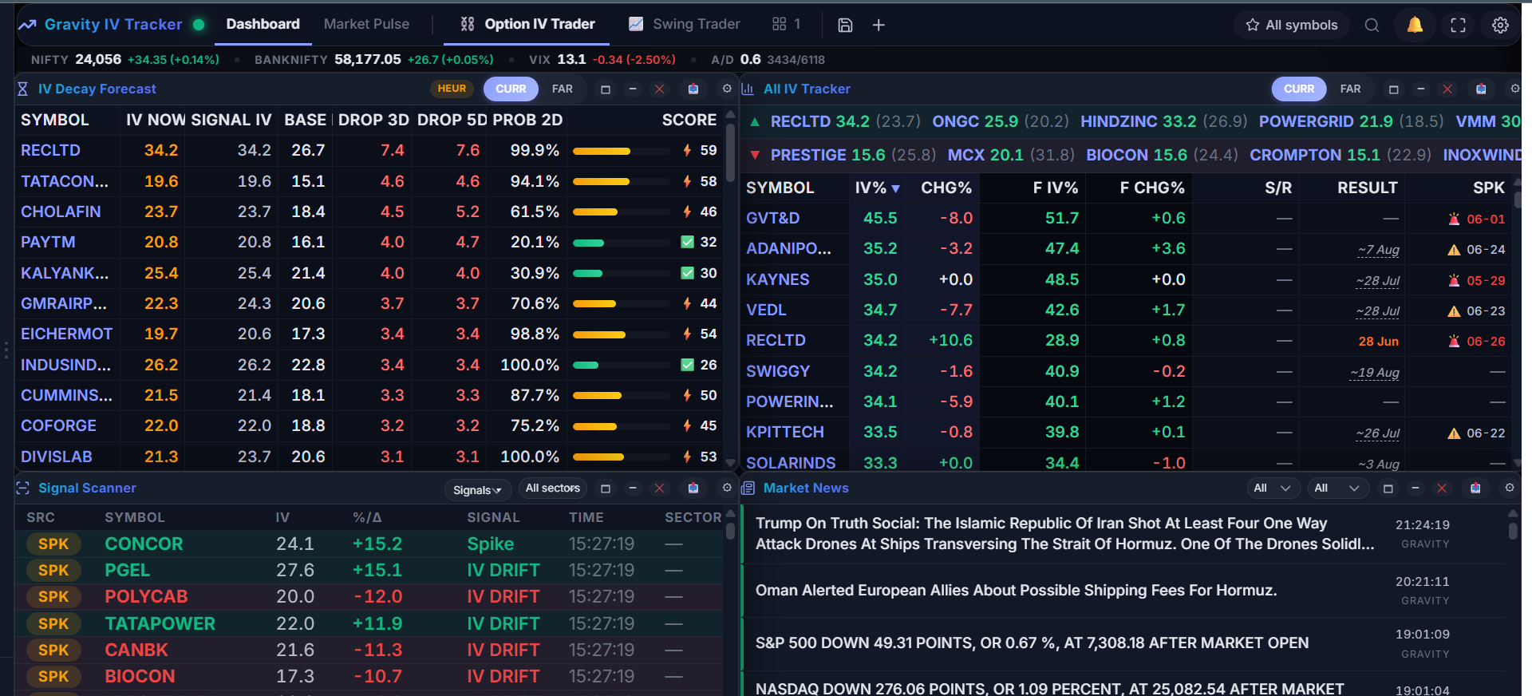The height and width of the screenshot is (696, 1532).
Task: Open the Option IV Trader tab
Action: tap(527, 24)
